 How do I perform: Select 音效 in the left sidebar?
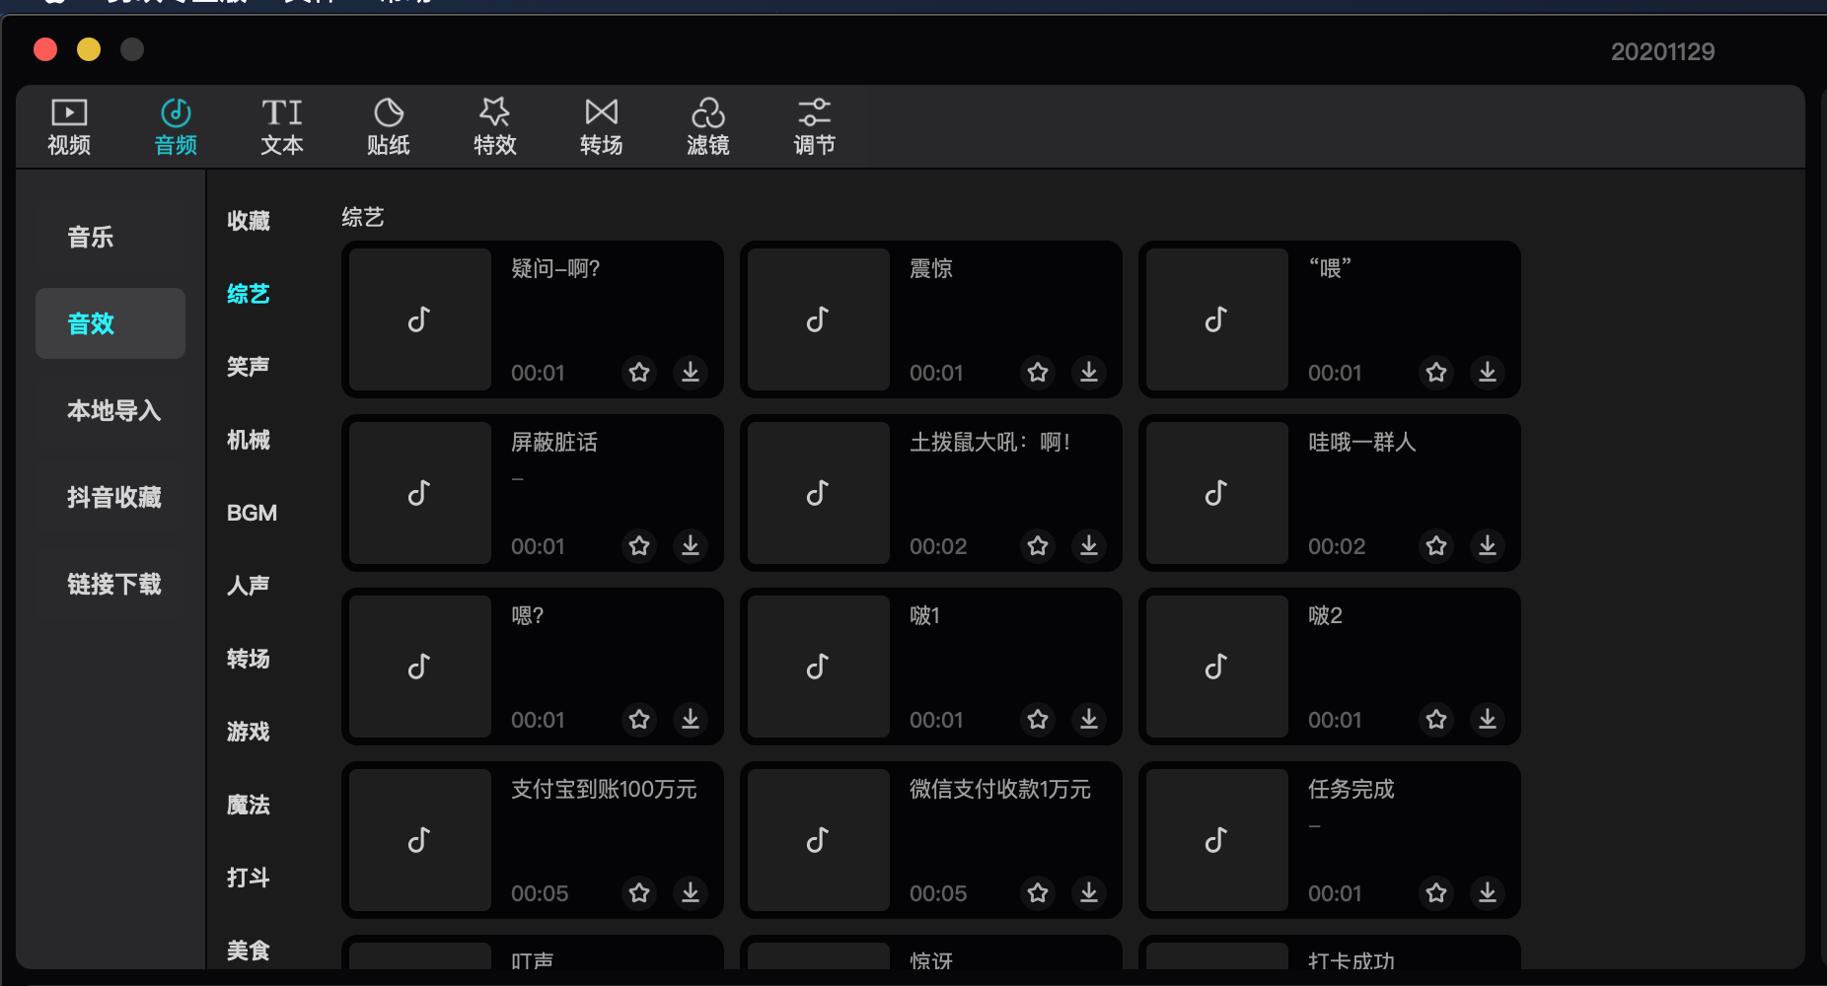(x=110, y=323)
